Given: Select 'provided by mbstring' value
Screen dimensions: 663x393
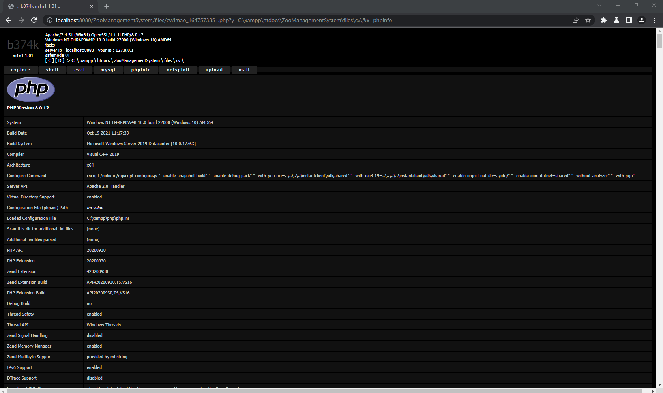Looking at the screenshot, I should [107, 357].
